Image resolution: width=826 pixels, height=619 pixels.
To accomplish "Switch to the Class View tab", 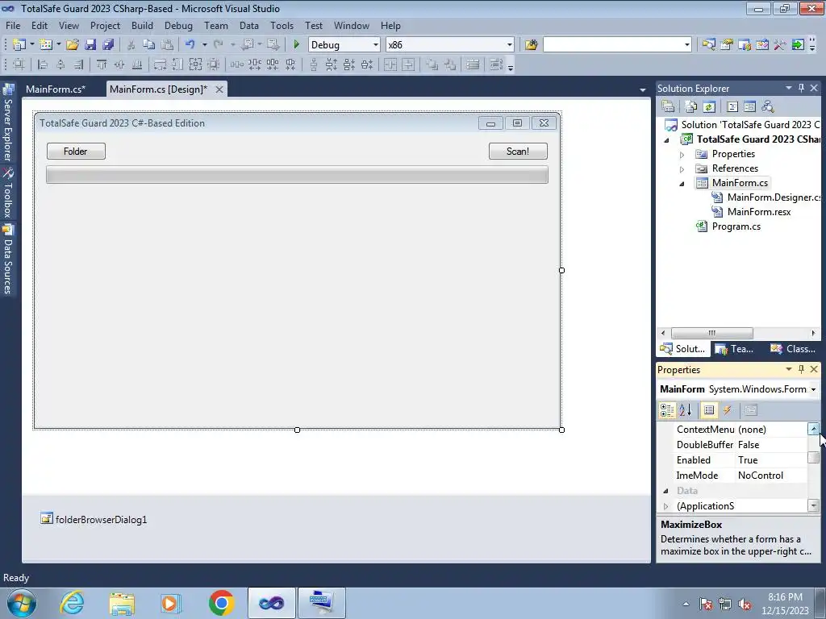I will click(793, 349).
